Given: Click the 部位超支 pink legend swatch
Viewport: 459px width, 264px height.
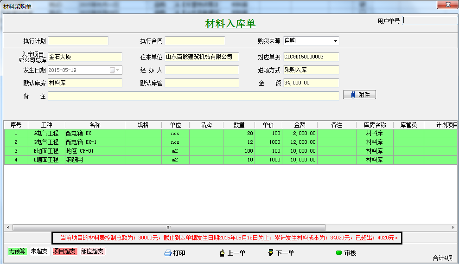Looking at the screenshot, I should coord(92,251).
